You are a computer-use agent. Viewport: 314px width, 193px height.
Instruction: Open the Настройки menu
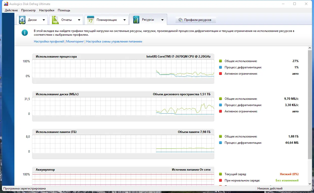coord(47,10)
